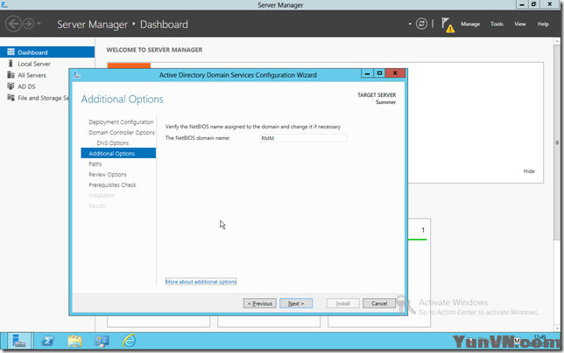The height and width of the screenshot is (353, 564).
Task: Select Local Server in the sidebar
Action: [34, 64]
